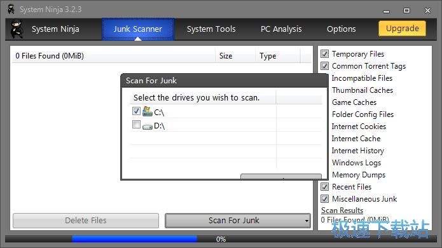The width and height of the screenshot is (442, 248).
Task: Select the Windows Logs option
Action: tap(356, 163)
